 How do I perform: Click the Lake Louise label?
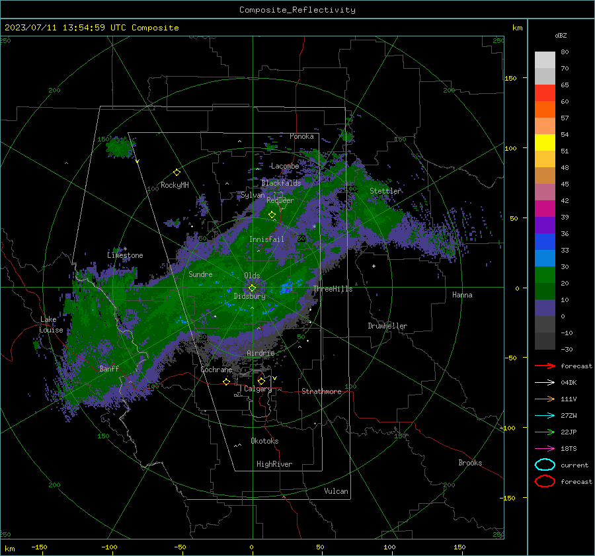tap(51, 325)
